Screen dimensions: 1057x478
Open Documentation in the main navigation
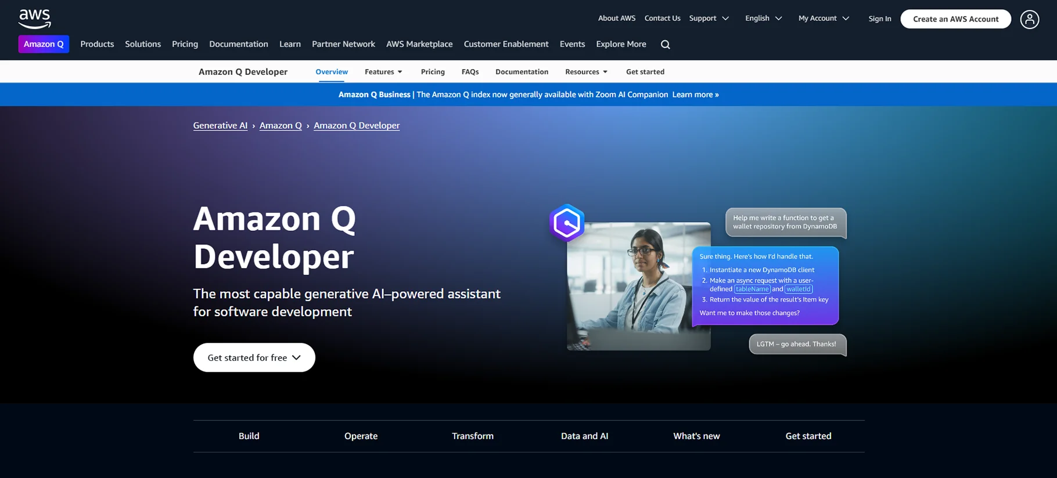[x=239, y=44]
